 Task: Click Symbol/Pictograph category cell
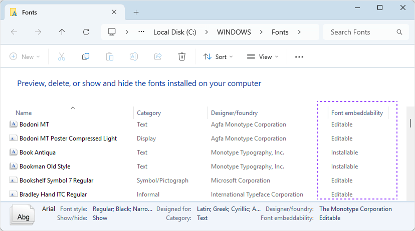pyautogui.click(x=162, y=180)
